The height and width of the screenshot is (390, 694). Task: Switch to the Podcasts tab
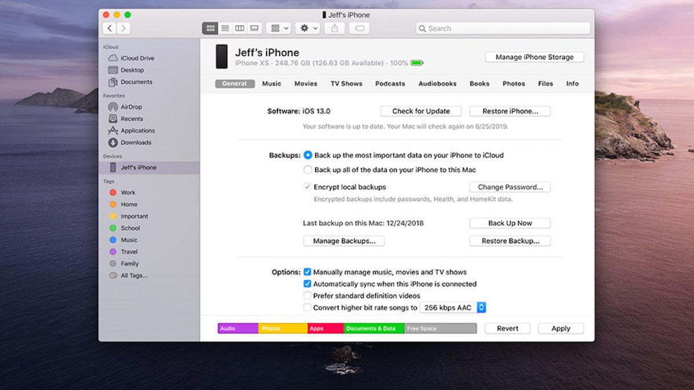(x=390, y=84)
